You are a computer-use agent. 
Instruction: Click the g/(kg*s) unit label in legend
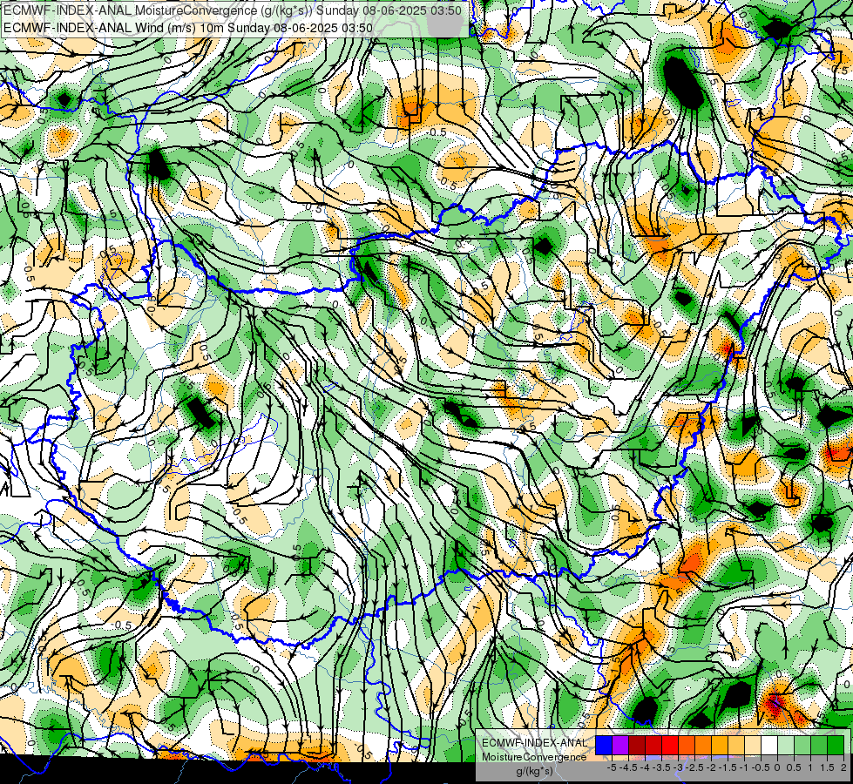(x=535, y=771)
